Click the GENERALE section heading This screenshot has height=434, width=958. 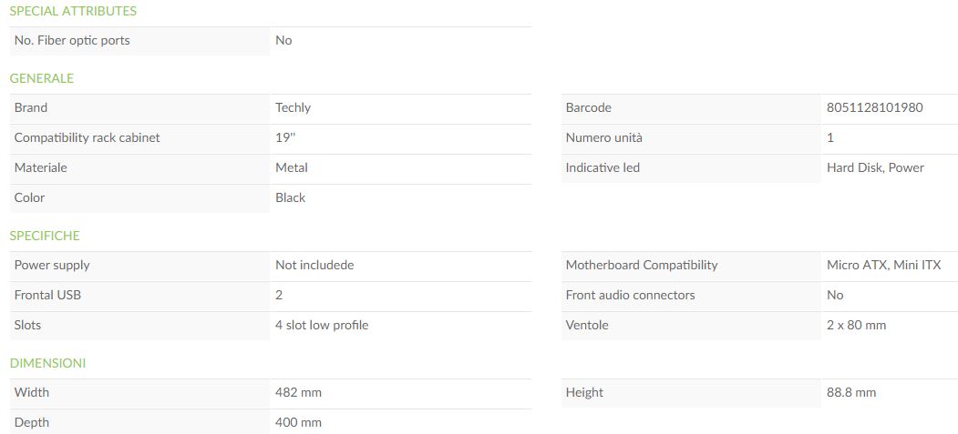click(42, 78)
